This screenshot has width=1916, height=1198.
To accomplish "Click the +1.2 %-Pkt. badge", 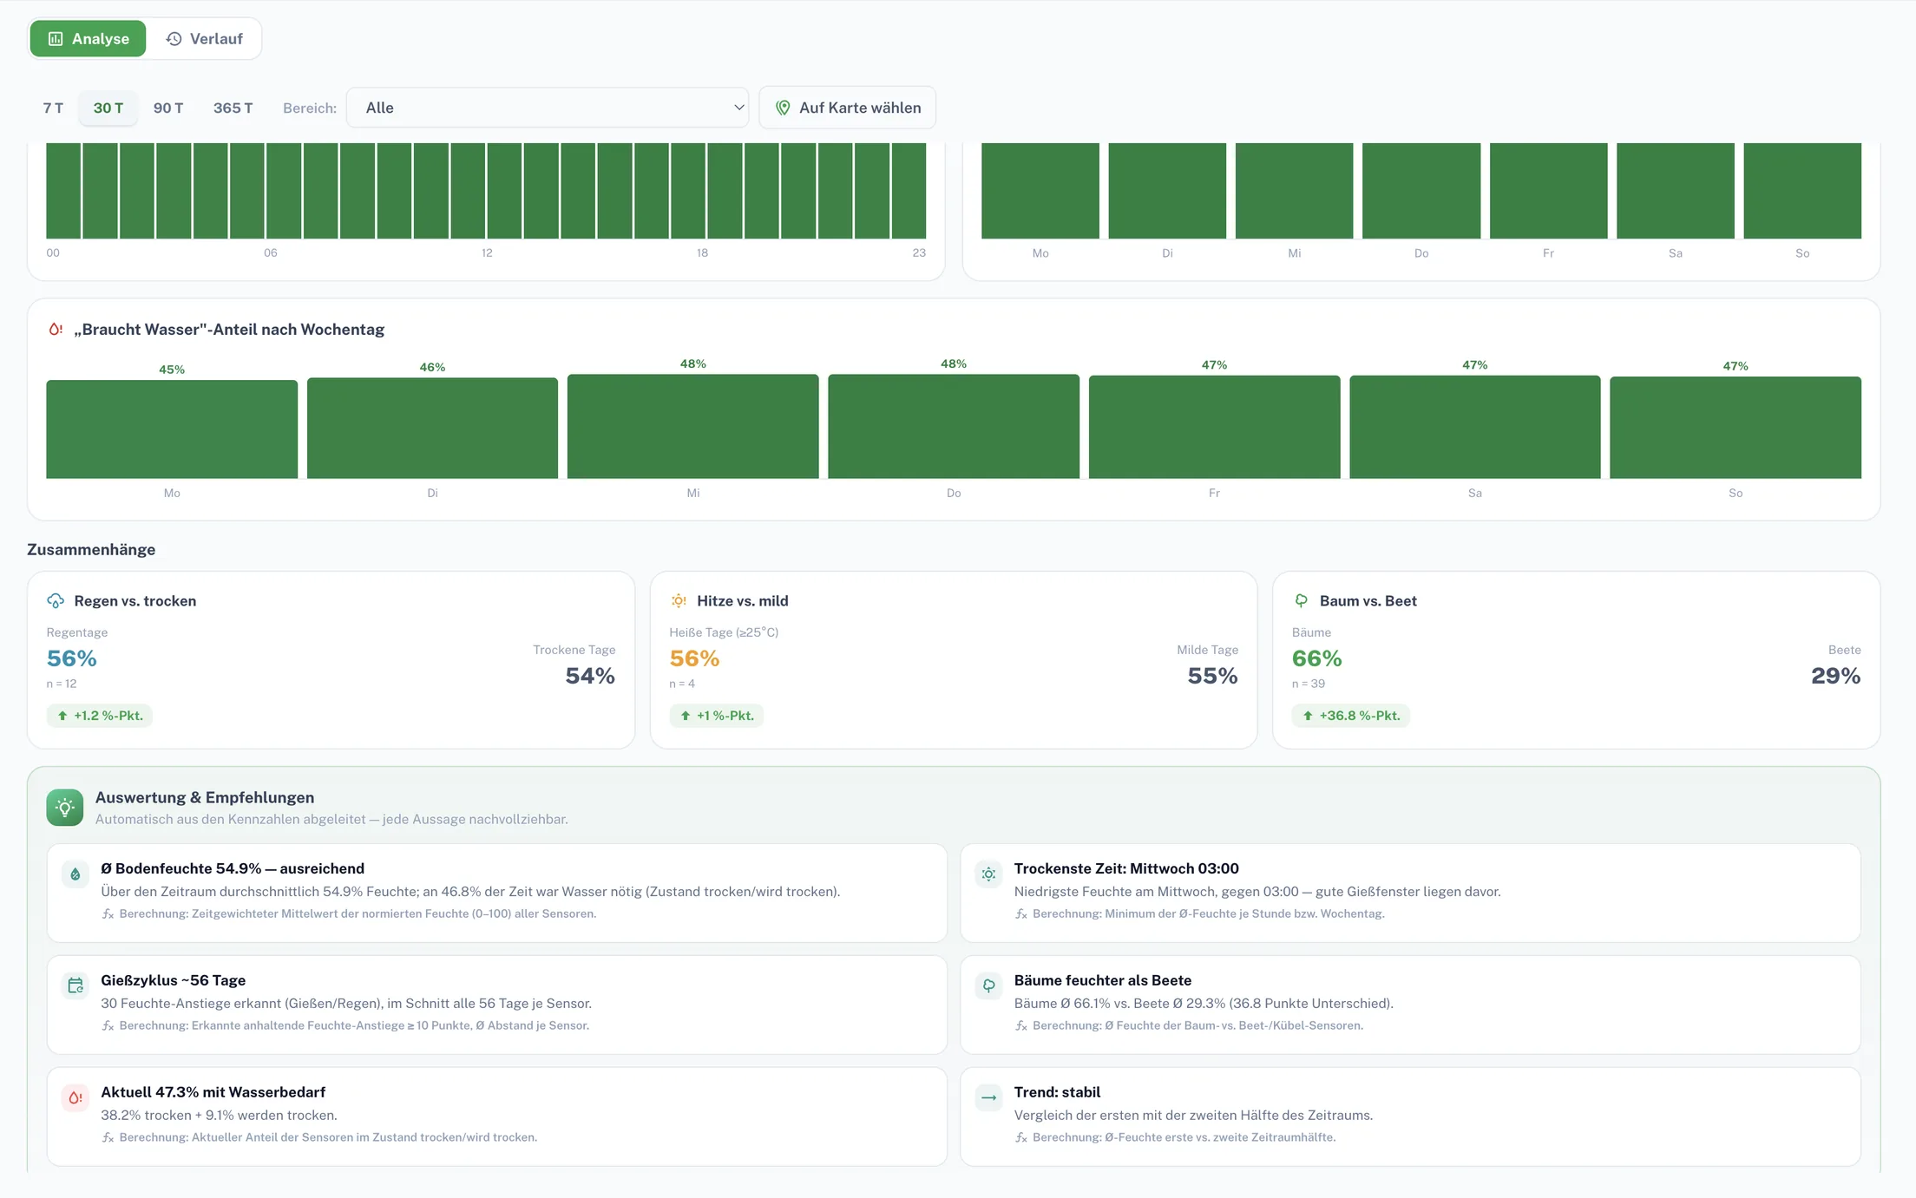I will [100, 716].
